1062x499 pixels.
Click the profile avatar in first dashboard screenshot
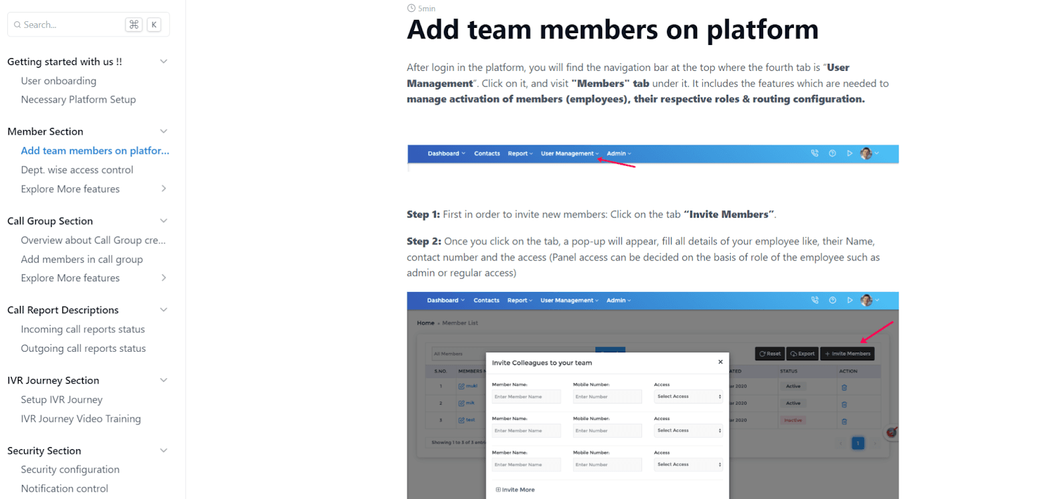(866, 153)
